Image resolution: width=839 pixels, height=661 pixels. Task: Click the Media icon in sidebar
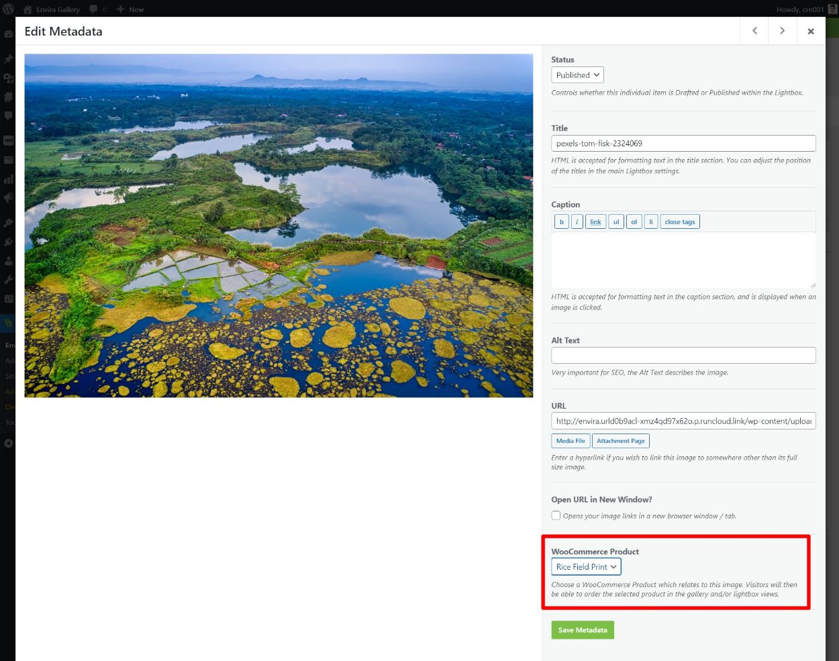(x=8, y=78)
